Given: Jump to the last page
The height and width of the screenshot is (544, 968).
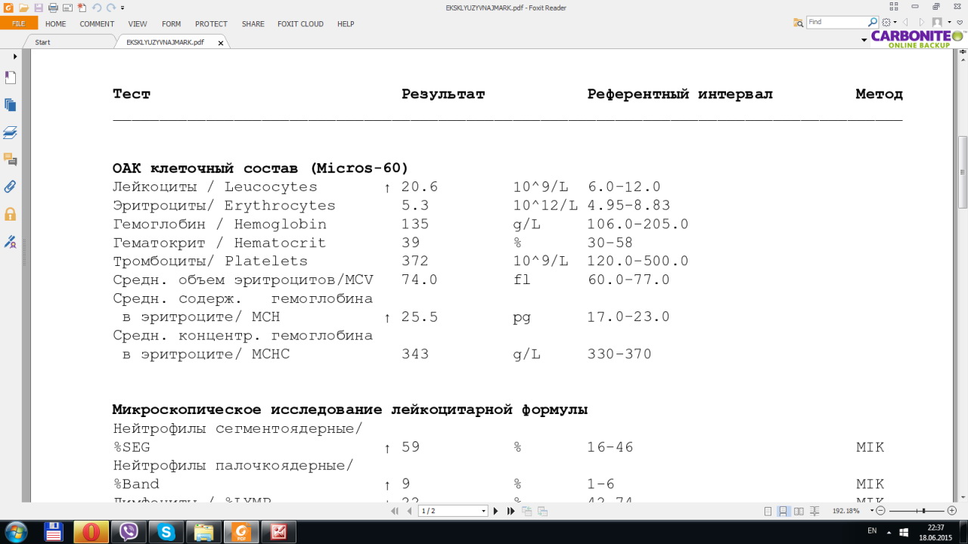Looking at the screenshot, I should point(510,512).
